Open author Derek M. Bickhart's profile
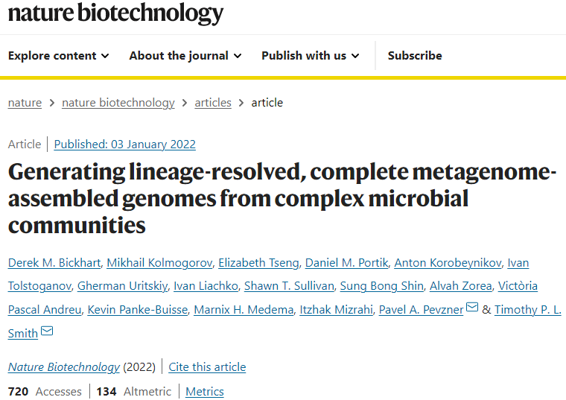This screenshot has height=400, width=566. pos(54,263)
